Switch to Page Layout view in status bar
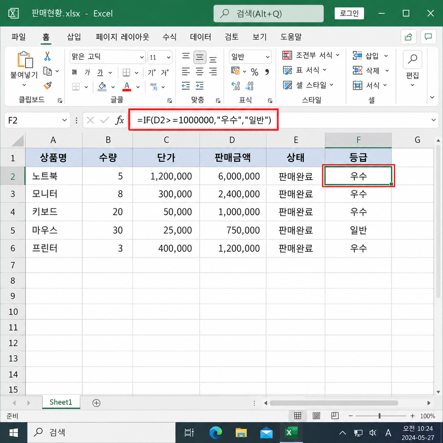 click(x=316, y=416)
